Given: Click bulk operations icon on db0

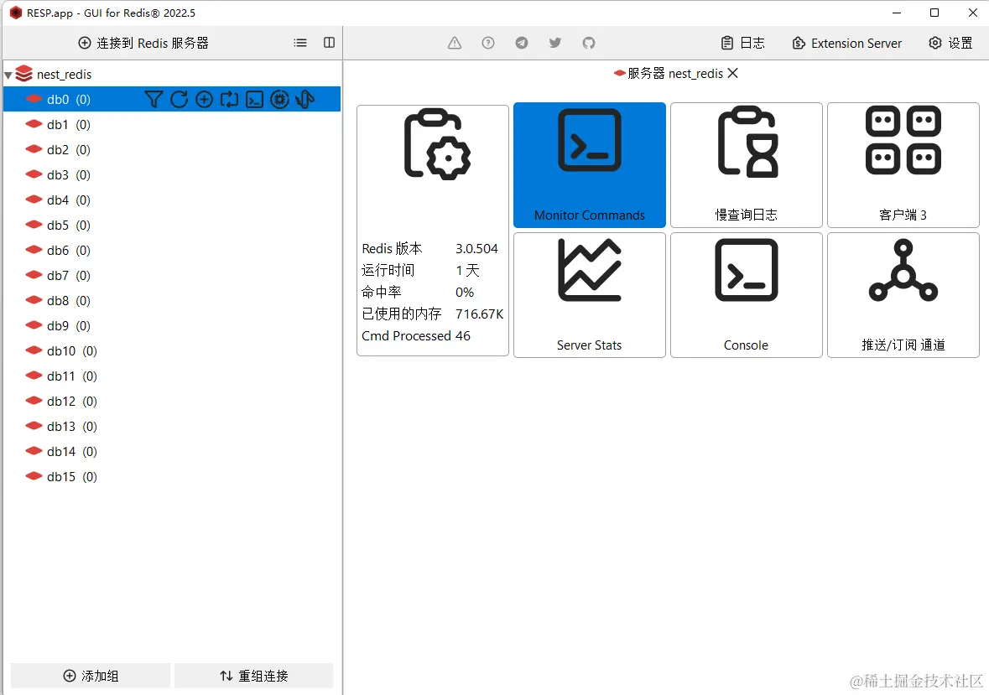Looking at the screenshot, I should tap(305, 100).
